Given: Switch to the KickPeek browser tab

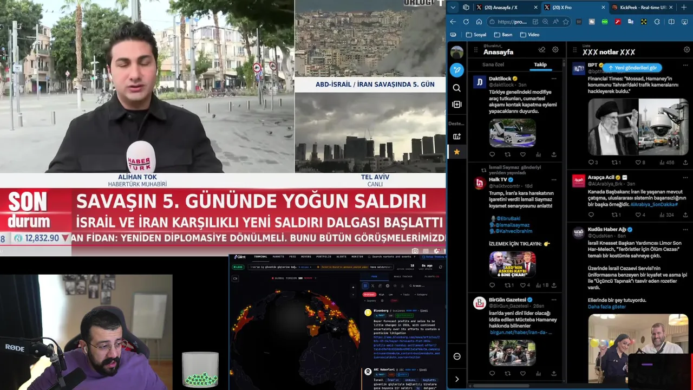Looking at the screenshot, I should pyautogui.click(x=642, y=8).
